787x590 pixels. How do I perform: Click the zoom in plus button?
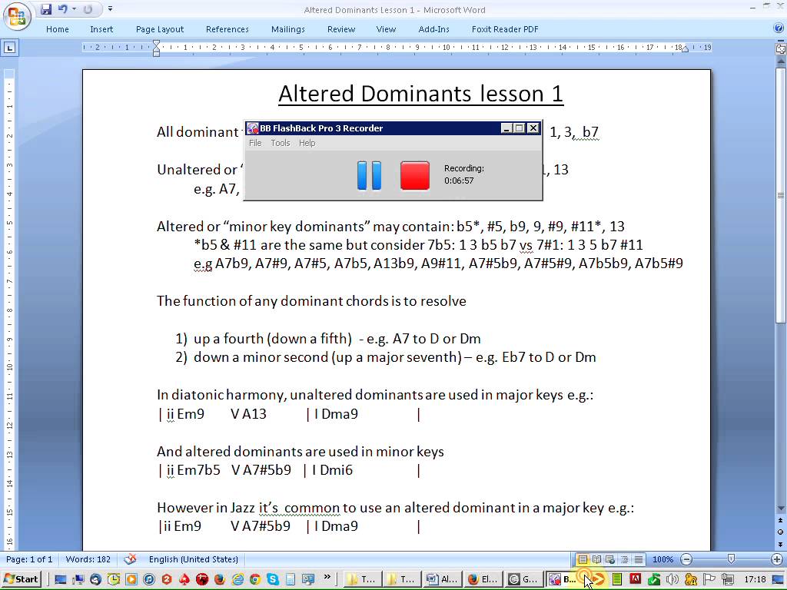tap(776, 559)
